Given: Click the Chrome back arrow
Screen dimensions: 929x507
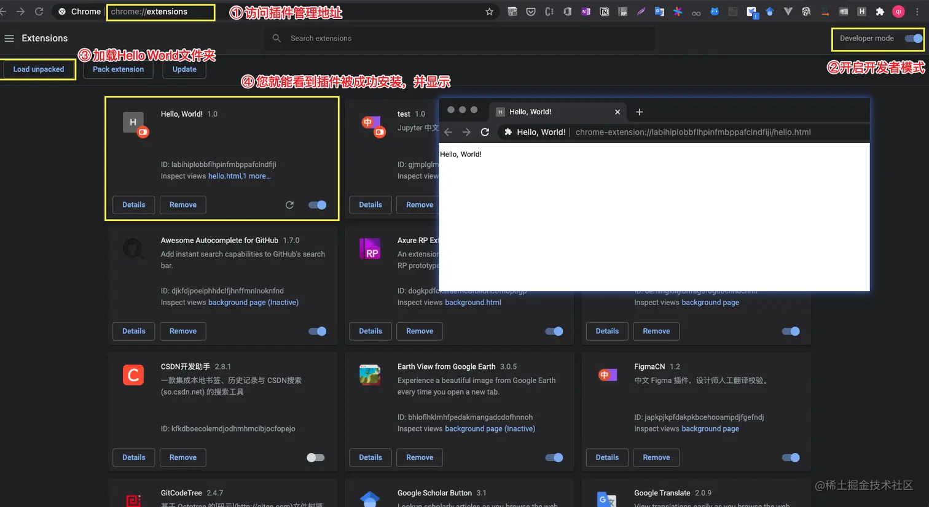Looking at the screenshot, I should (3, 12).
